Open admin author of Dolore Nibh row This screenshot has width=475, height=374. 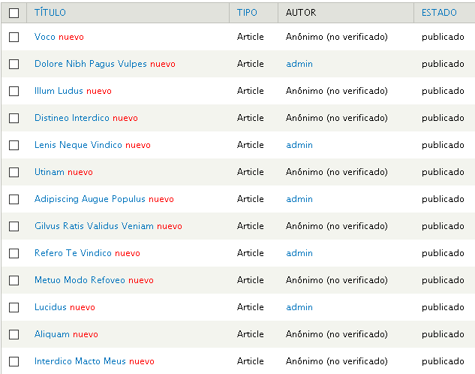coord(299,64)
